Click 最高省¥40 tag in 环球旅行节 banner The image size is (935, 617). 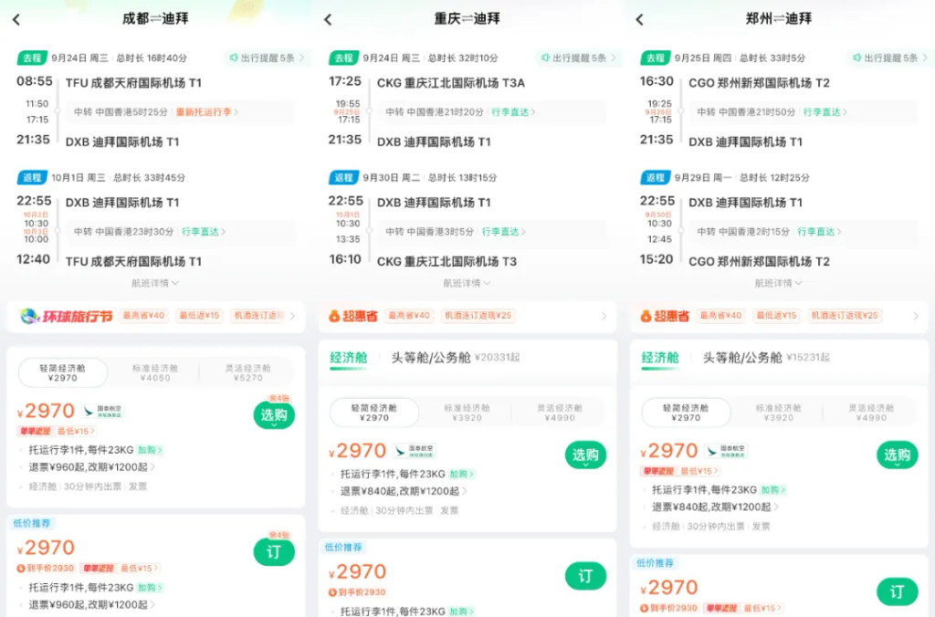click(143, 316)
